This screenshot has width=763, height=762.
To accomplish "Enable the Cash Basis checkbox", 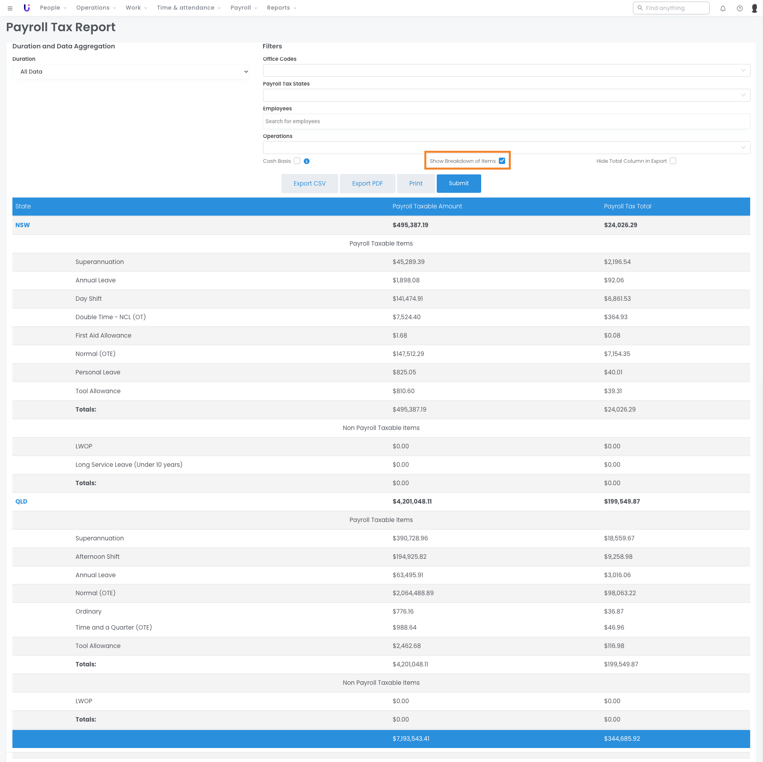I will (x=297, y=161).
